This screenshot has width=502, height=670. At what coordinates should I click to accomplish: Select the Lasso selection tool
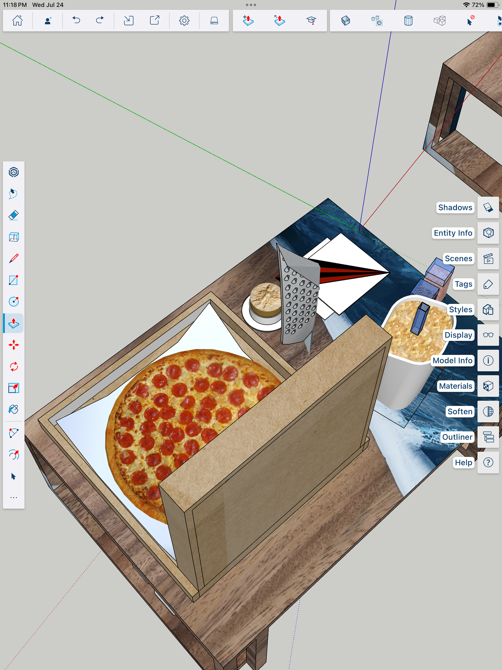pyautogui.click(x=14, y=194)
